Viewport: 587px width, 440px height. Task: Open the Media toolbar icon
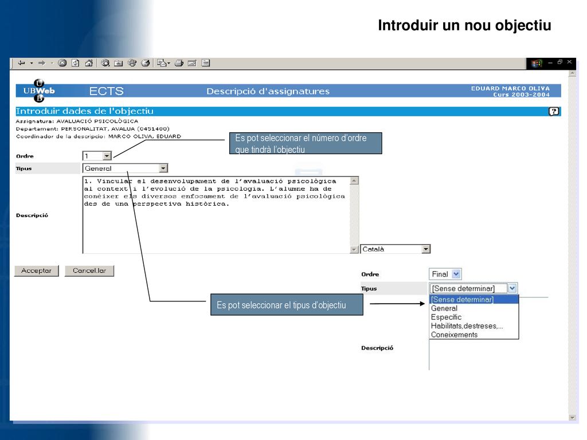(132, 63)
